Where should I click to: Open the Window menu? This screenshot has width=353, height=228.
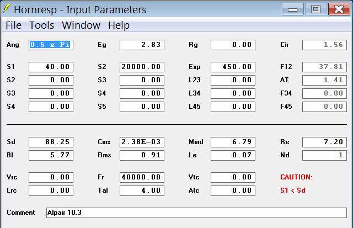[x=81, y=25]
